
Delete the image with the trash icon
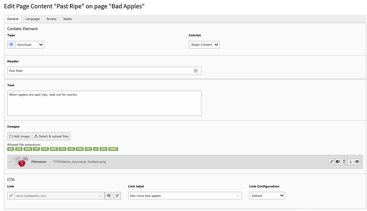click(344, 162)
